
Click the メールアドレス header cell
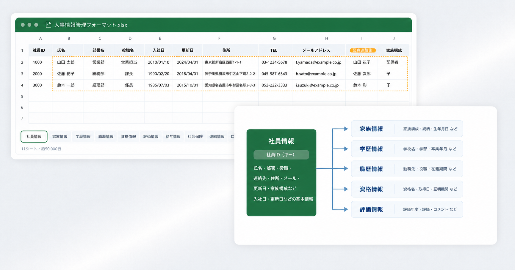[319, 50]
